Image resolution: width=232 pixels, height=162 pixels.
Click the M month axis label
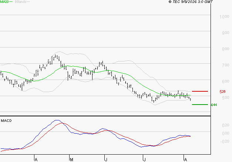tap(72, 160)
